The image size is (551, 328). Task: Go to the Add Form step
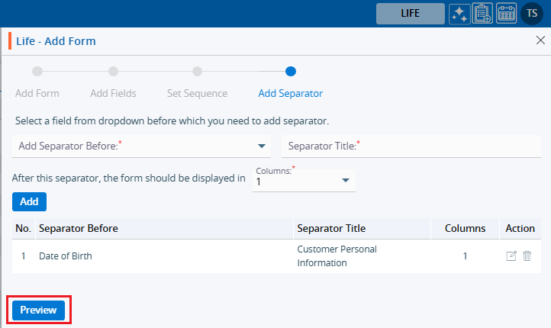(x=37, y=72)
